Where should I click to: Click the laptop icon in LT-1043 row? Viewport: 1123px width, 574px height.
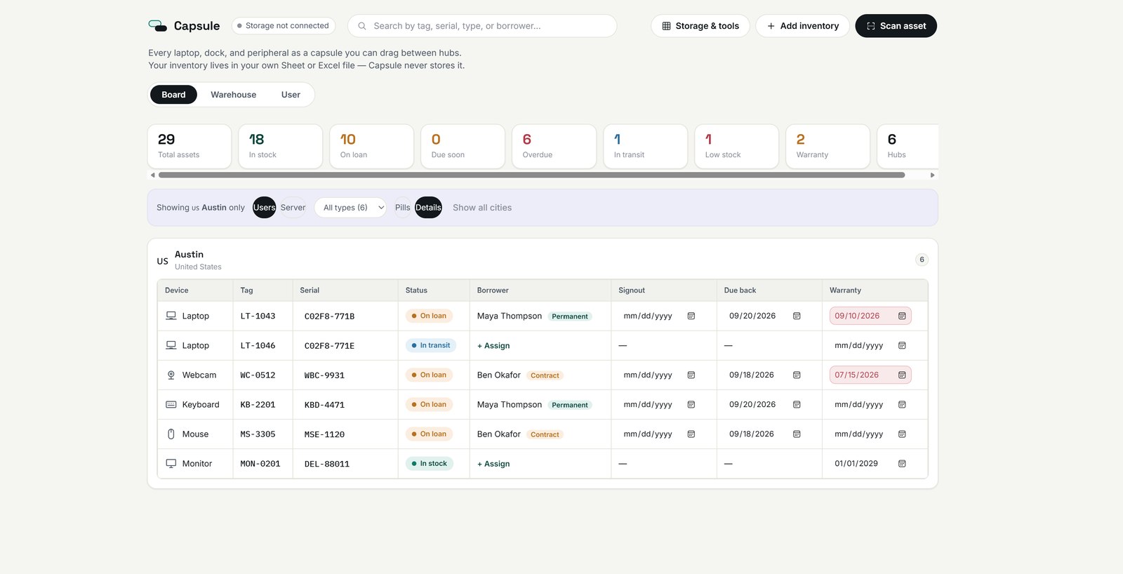tap(171, 316)
